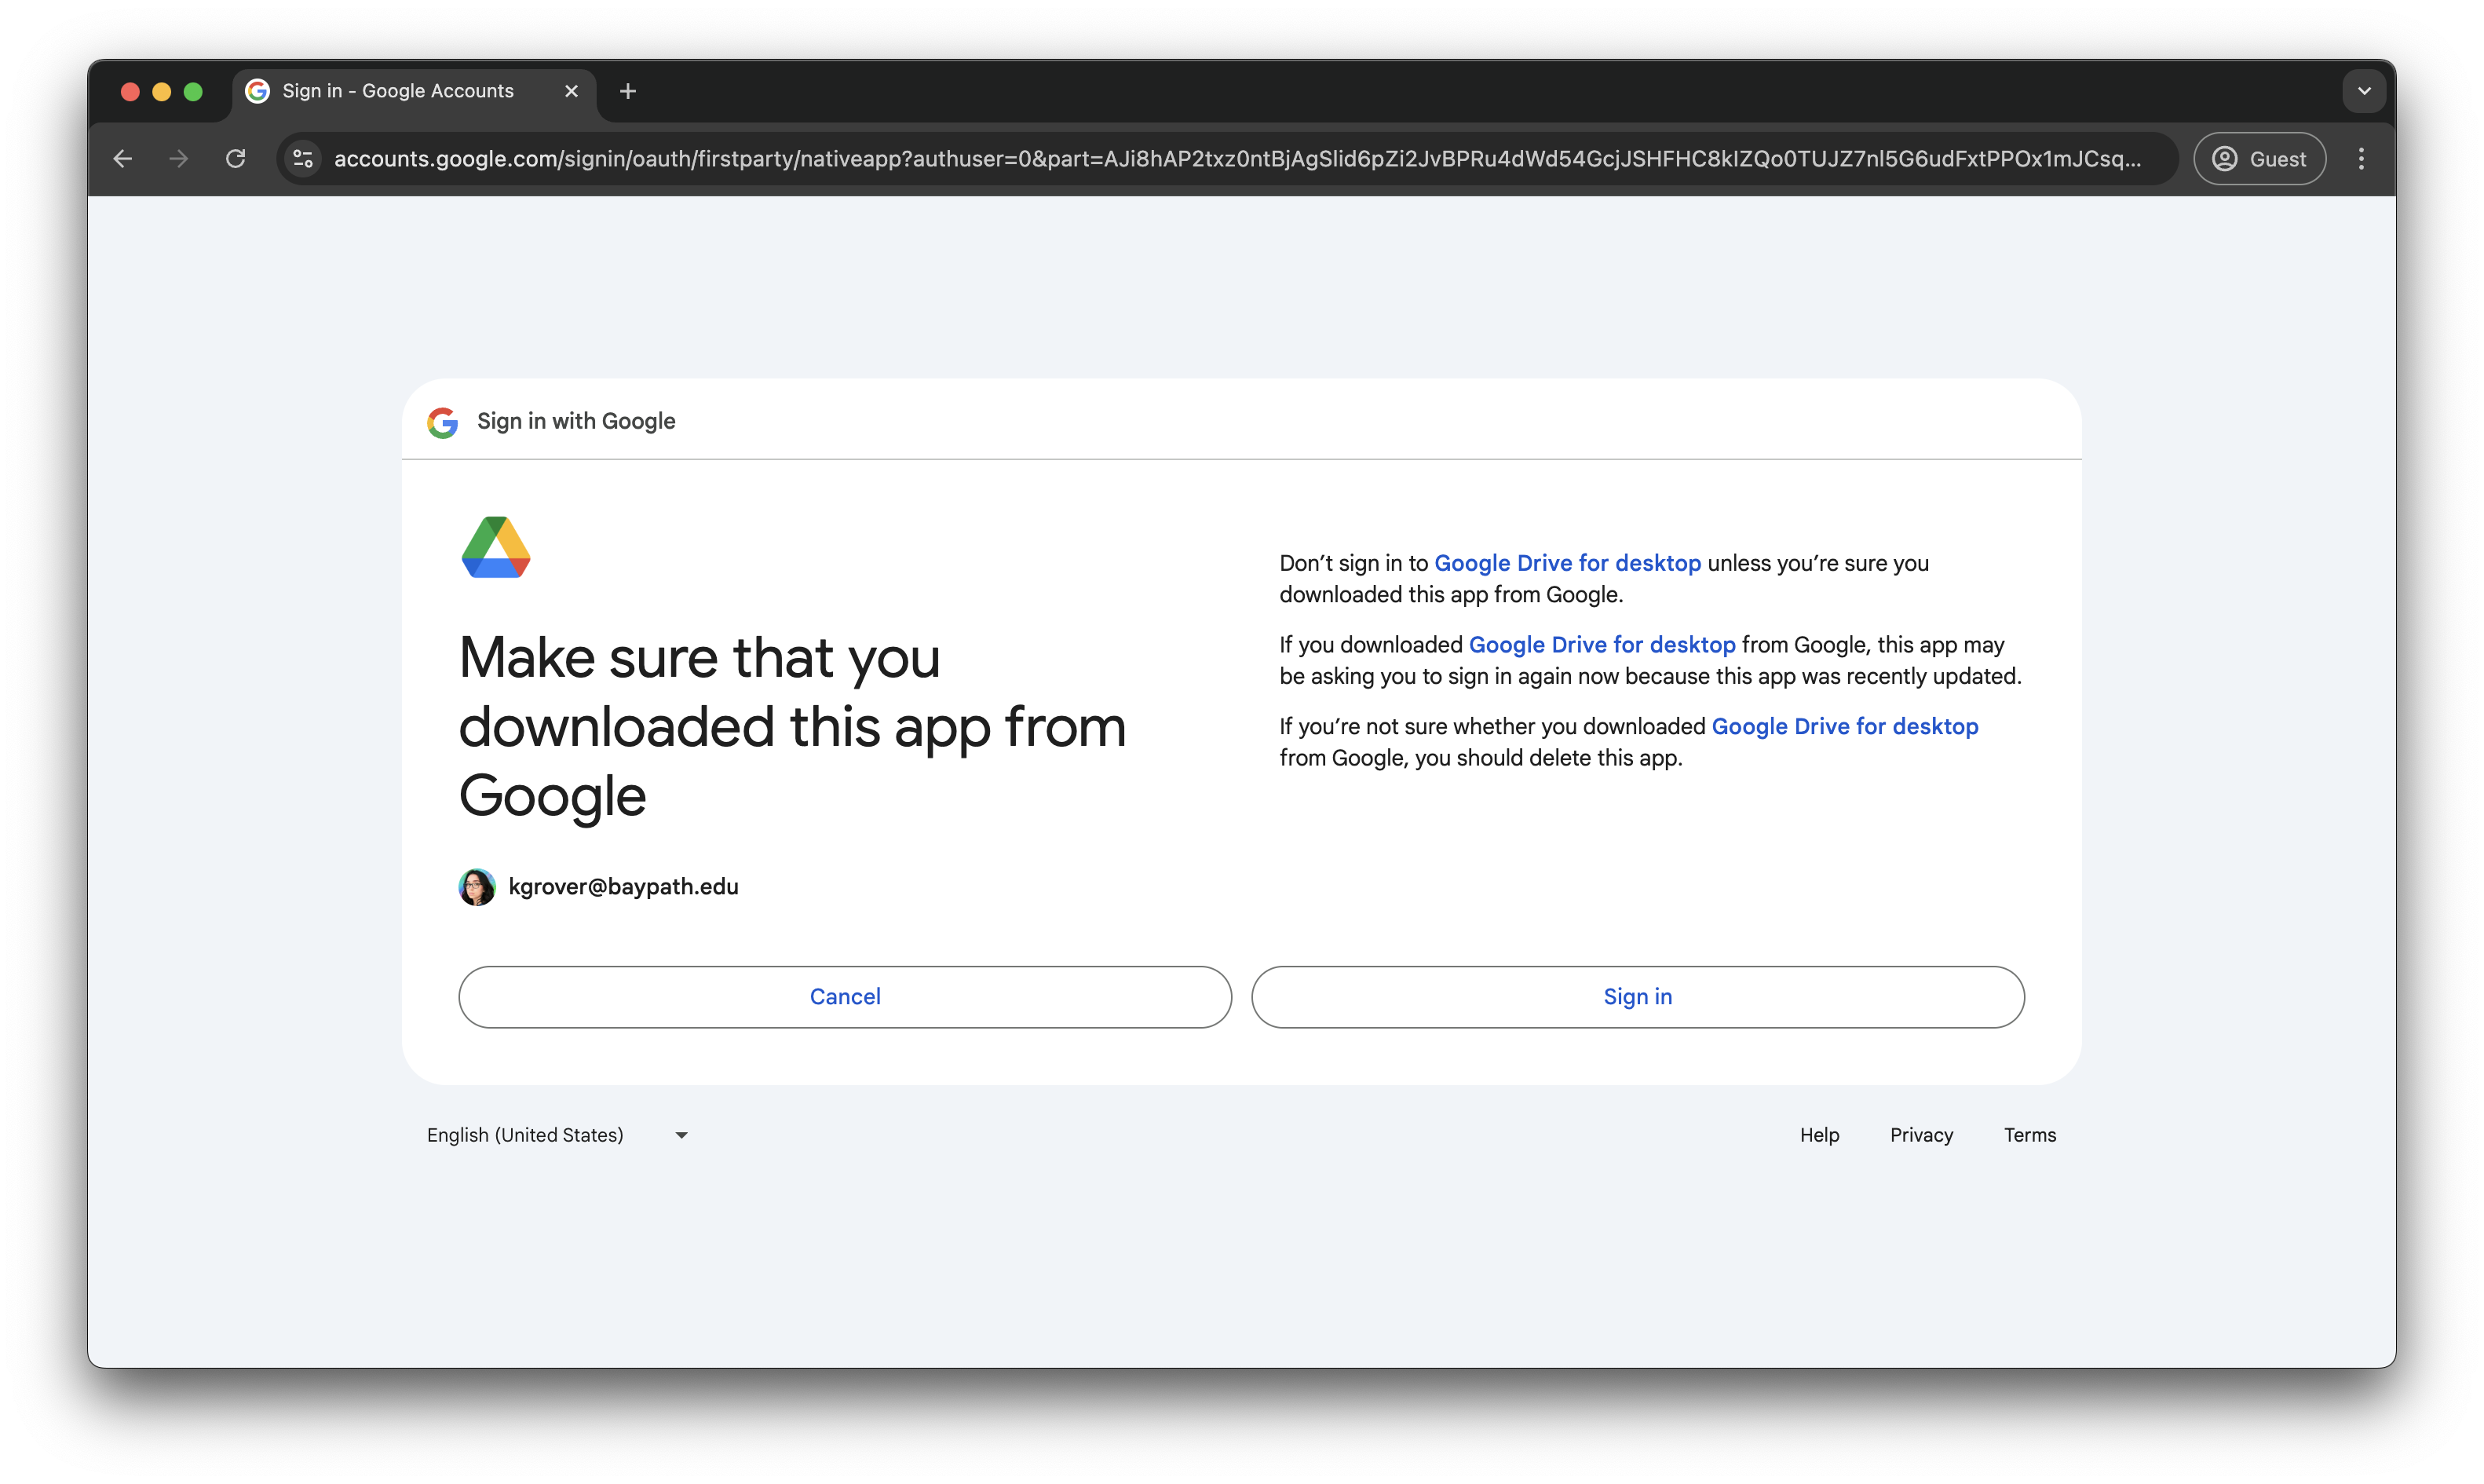Click the browser forward arrow

coord(179,159)
